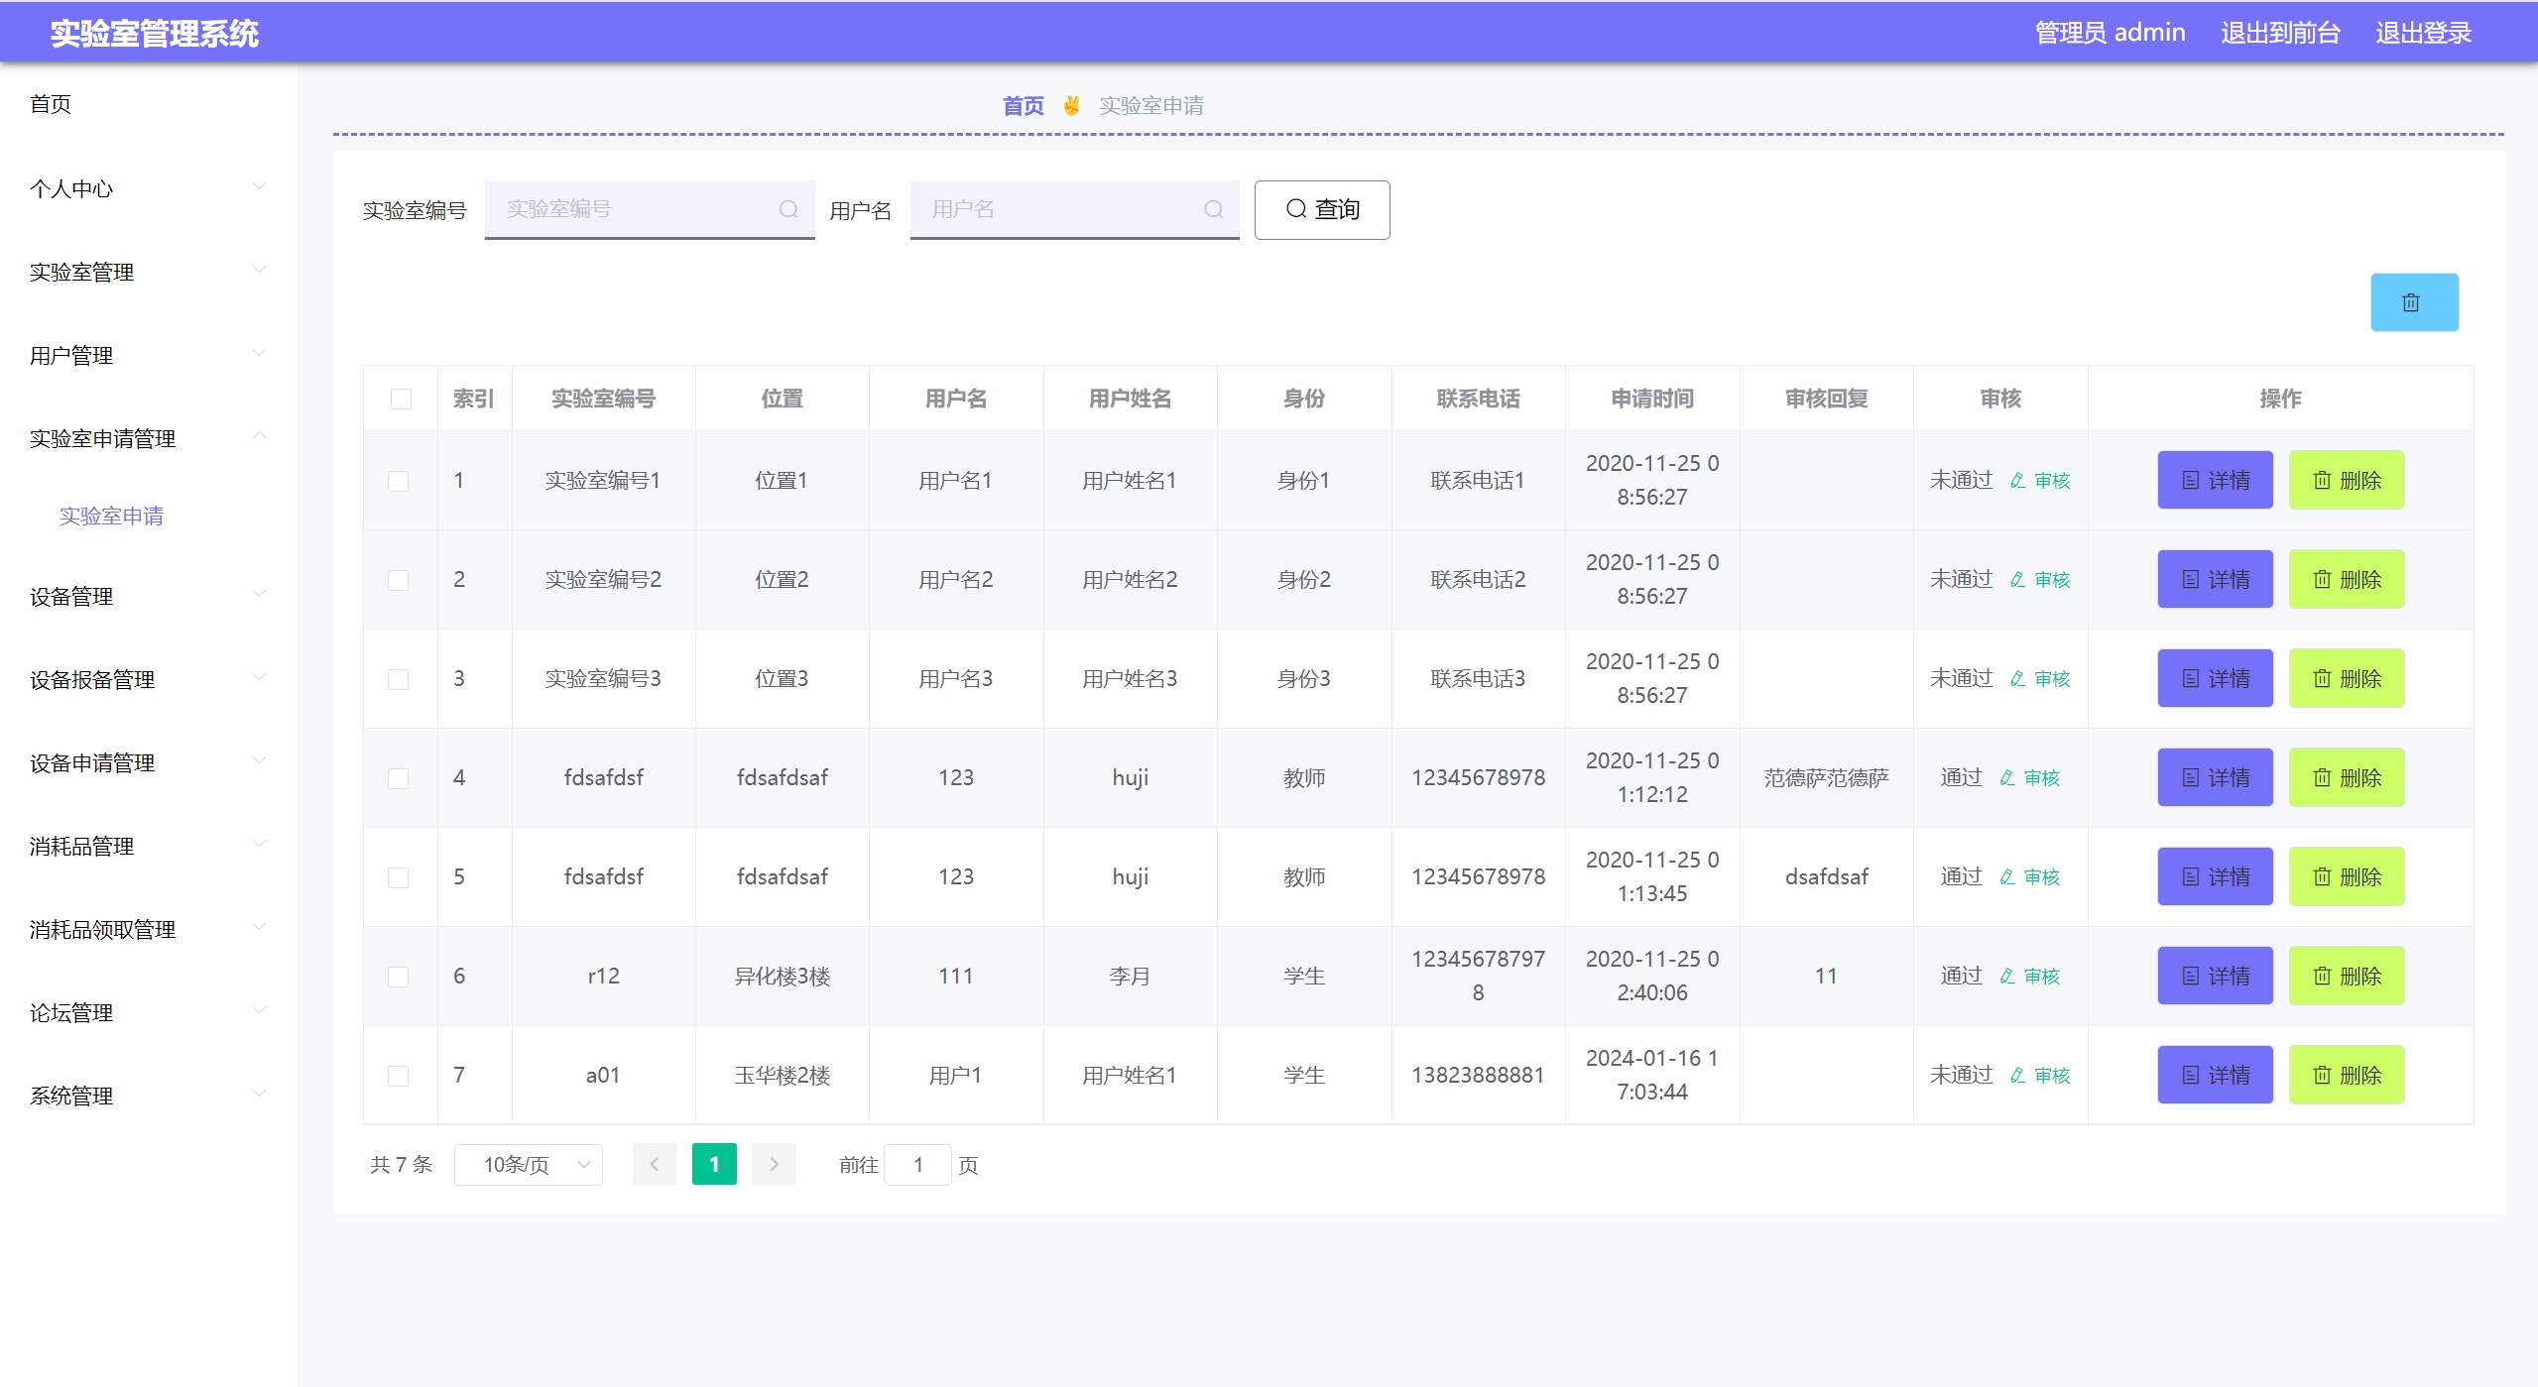Select 实验室申请 submenu item in sidebar
The image size is (2538, 1387).
111,516
